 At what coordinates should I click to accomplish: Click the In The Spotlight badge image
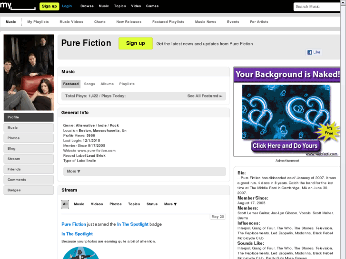point(80,253)
